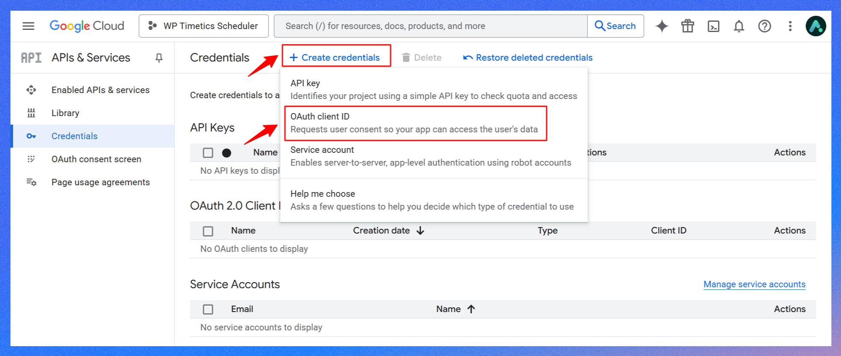841x356 pixels.
Task: Click the Credentials page title
Action: (x=220, y=58)
